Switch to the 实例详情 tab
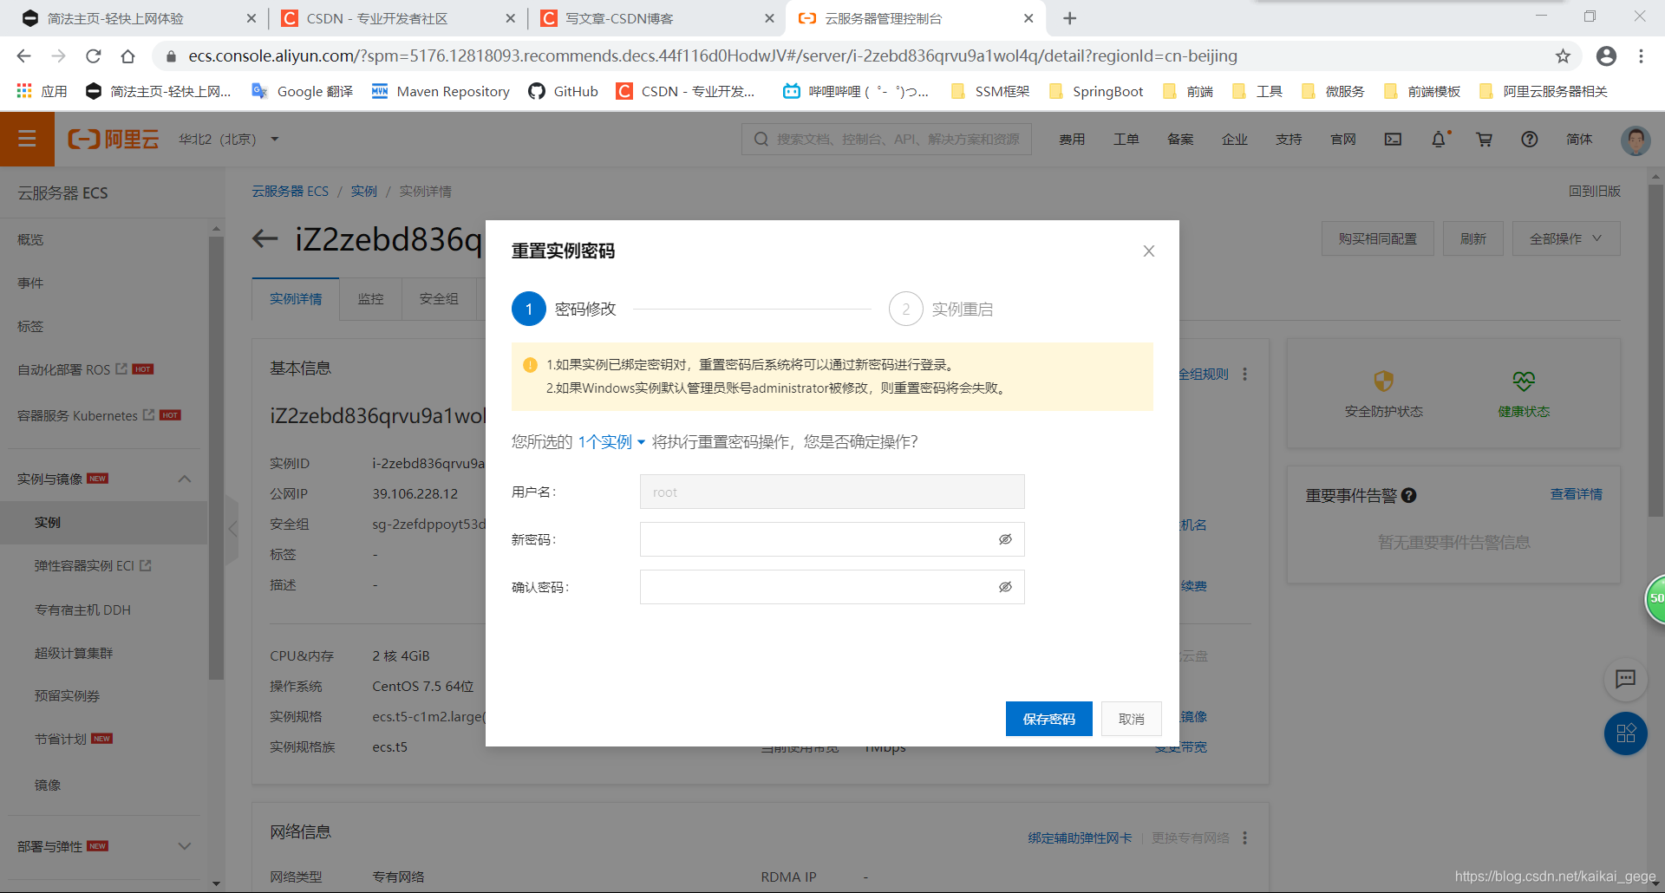The image size is (1665, 893). coord(296,299)
